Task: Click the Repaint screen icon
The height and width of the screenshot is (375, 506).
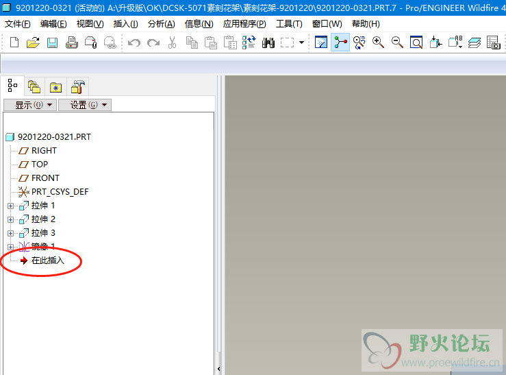Action: point(320,43)
